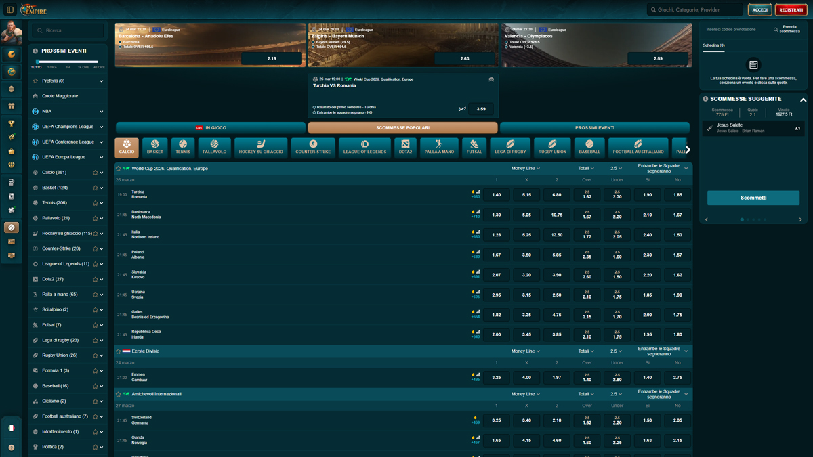
Task: Star the World Cup 2026 Qualification league
Action: tap(119, 169)
